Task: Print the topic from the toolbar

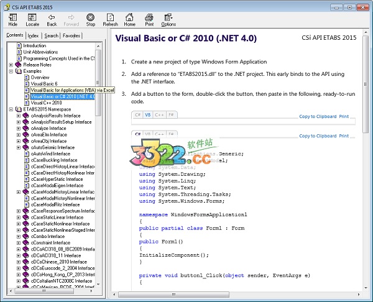Action: tap(149, 17)
